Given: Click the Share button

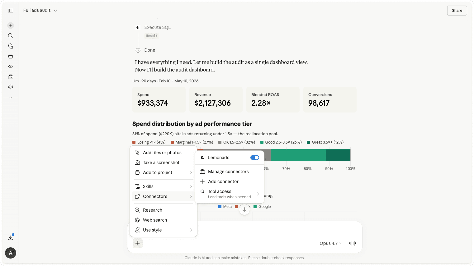Looking at the screenshot, I should pos(457,11).
